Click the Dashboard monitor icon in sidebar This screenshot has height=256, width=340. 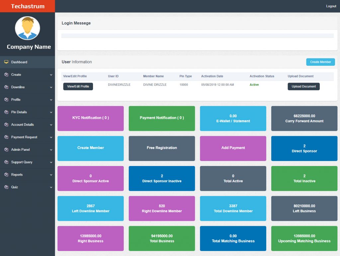(x=6, y=62)
